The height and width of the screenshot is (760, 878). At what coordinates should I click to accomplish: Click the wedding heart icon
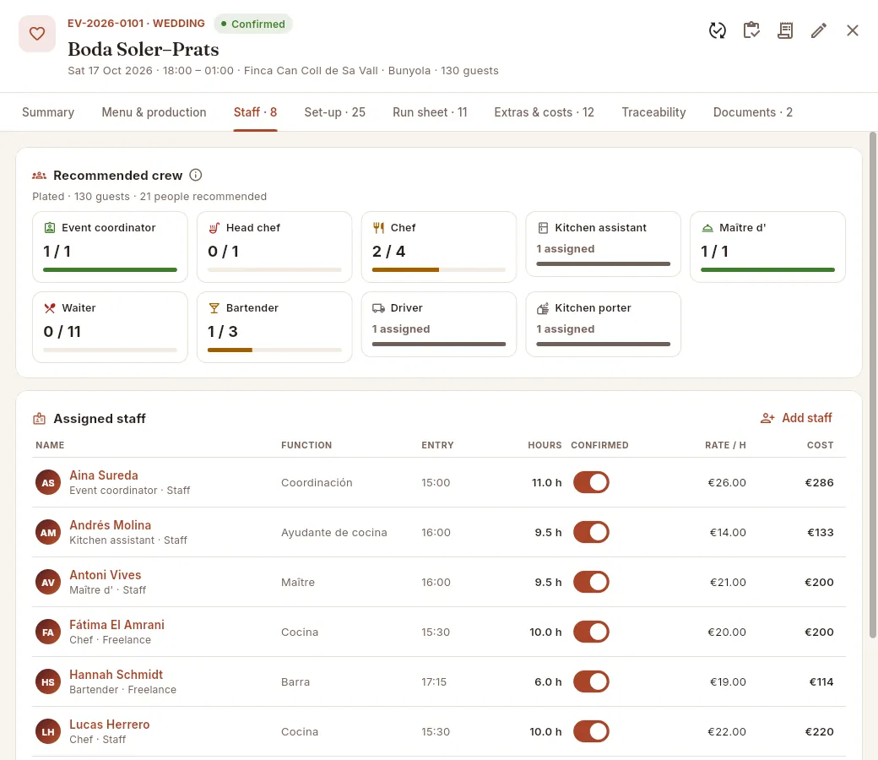tap(37, 34)
